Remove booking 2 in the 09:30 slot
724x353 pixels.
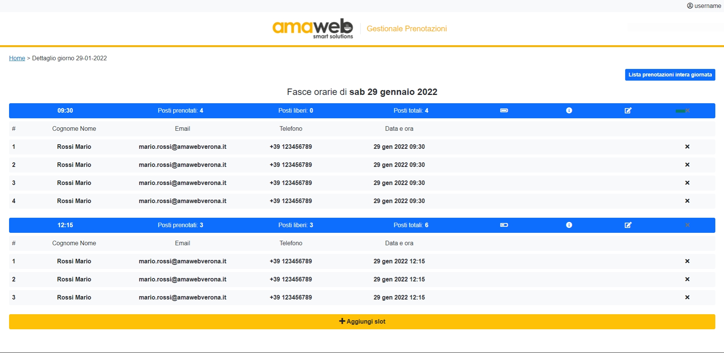(x=687, y=165)
